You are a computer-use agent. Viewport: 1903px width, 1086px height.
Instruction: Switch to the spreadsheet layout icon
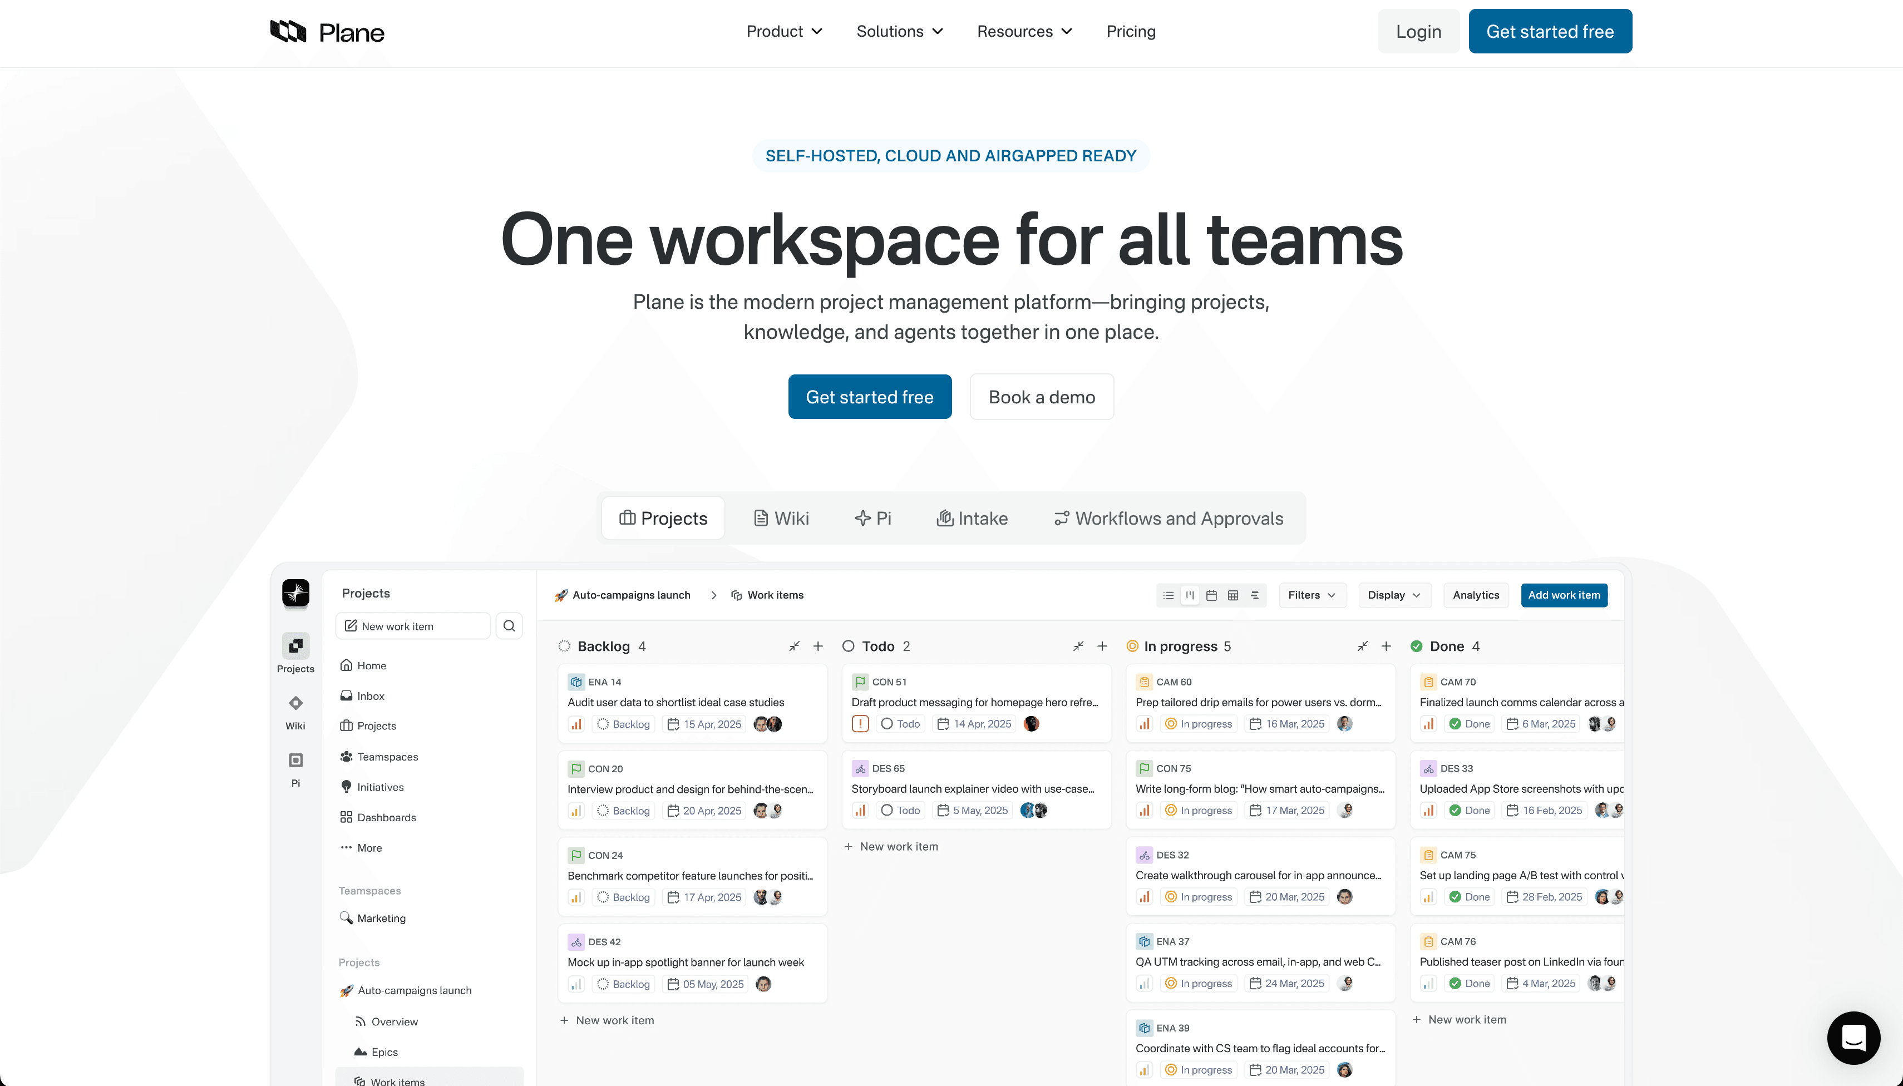click(1233, 595)
